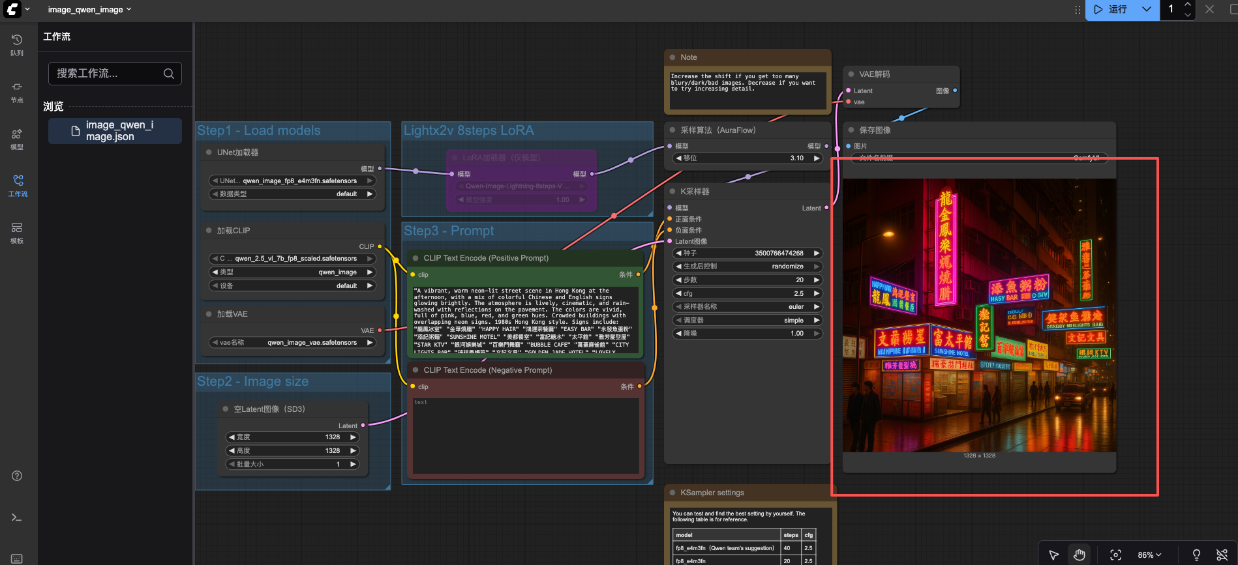Click the 运行 run button

click(x=1111, y=9)
